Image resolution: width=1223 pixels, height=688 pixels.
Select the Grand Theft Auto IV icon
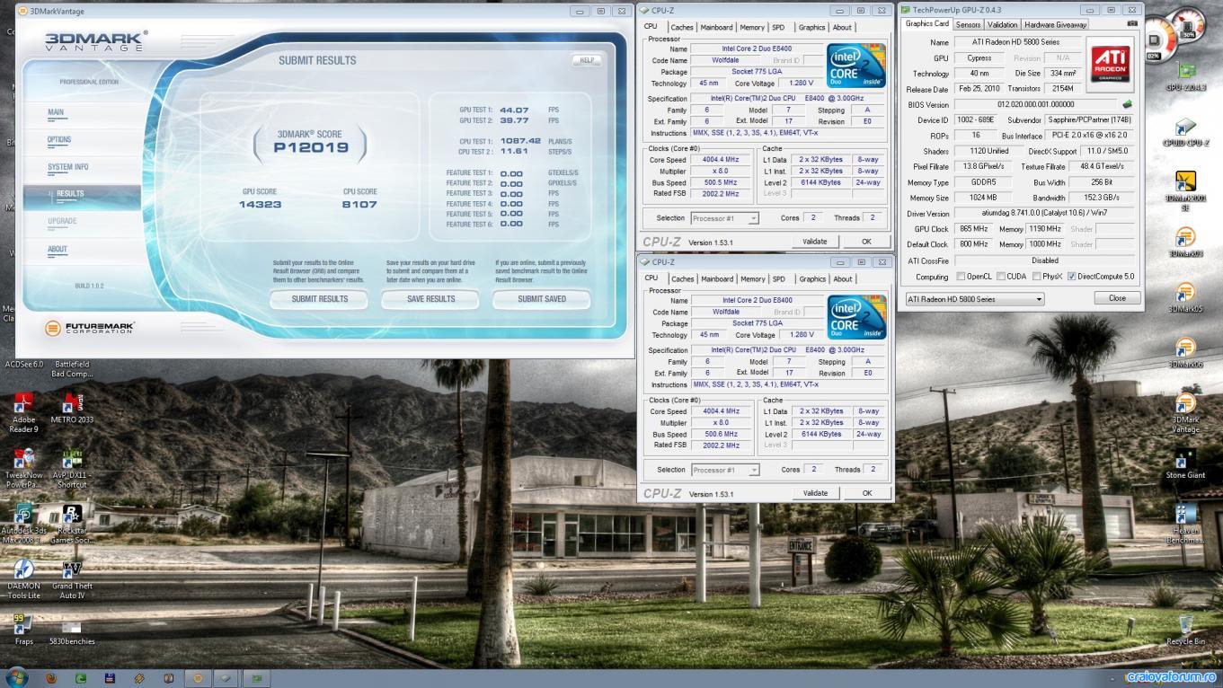pyautogui.click(x=72, y=579)
